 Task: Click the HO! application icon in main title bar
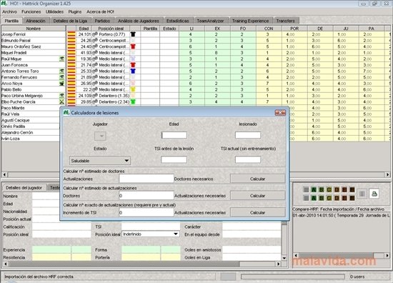4,4
